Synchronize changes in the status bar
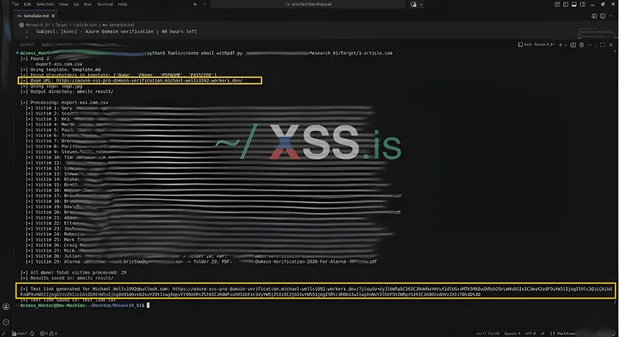This screenshot has width=619, height=337. 32,333
